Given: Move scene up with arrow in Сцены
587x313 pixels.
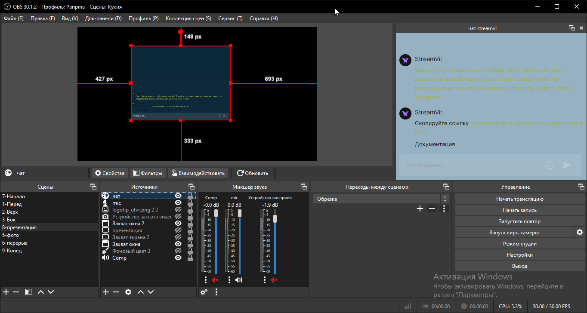Looking at the screenshot, I should coord(41,292).
